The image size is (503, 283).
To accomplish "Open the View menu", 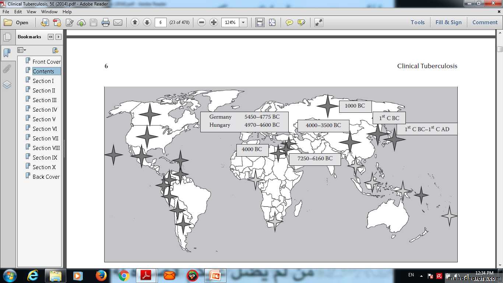I will [31, 12].
